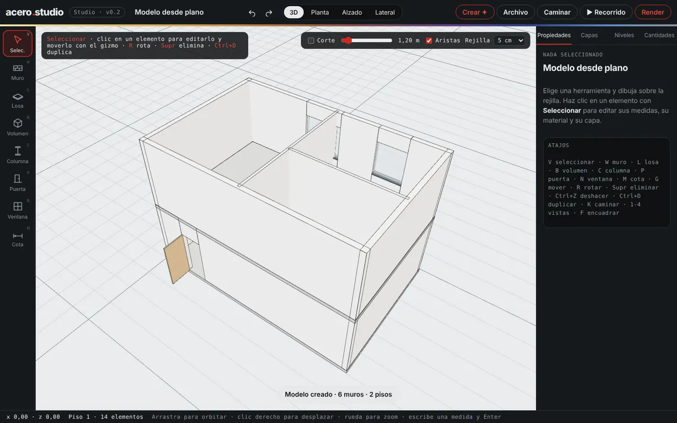Click the Rejilla label
The image size is (677, 423).
pos(477,41)
